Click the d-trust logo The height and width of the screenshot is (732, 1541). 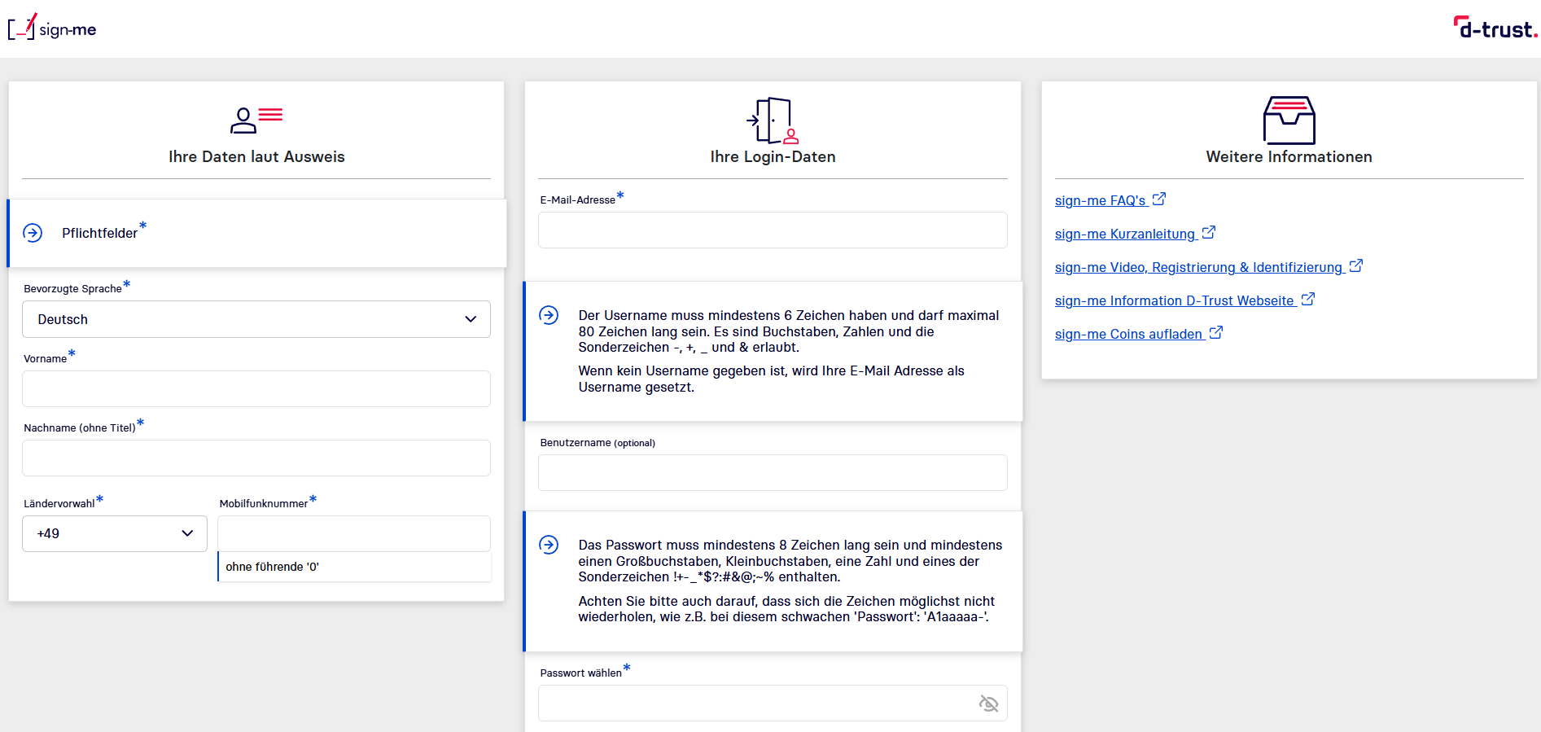coord(1495,28)
